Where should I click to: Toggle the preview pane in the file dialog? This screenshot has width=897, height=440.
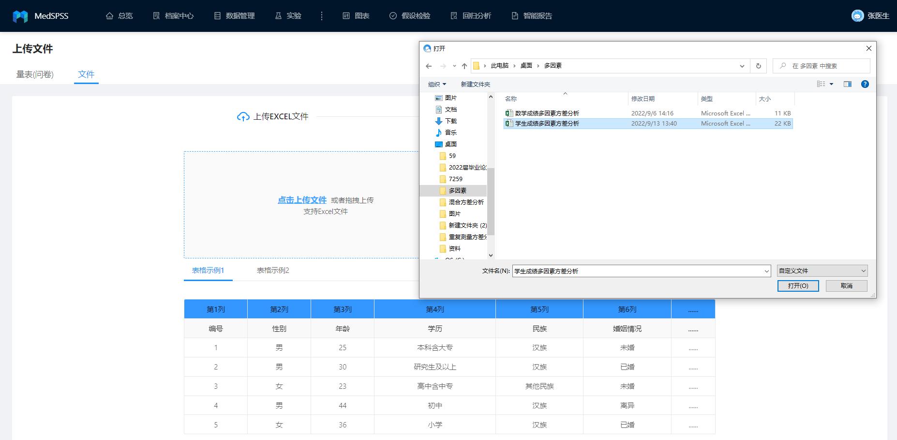click(x=847, y=84)
